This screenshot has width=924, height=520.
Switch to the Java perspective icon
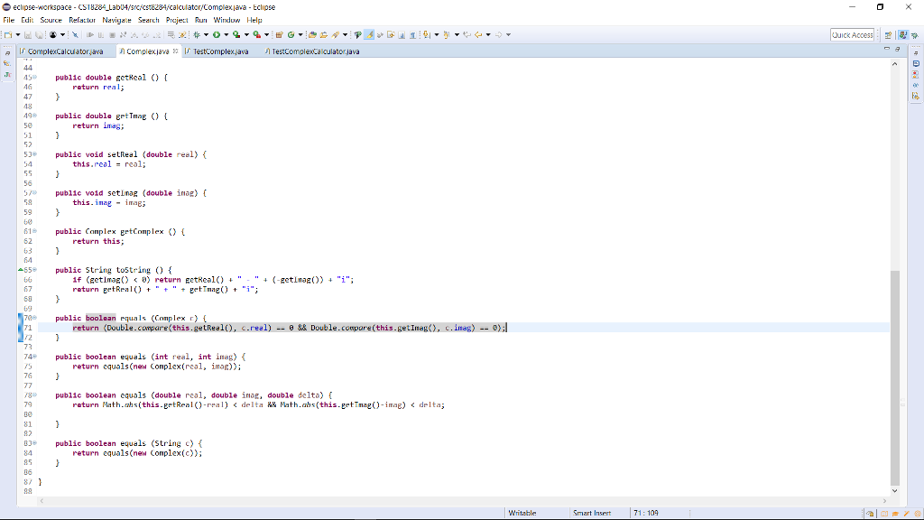(x=902, y=35)
